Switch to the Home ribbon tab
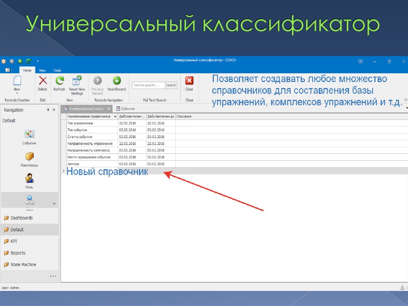Screen dimensions: 408x306 tap(27, 70)
